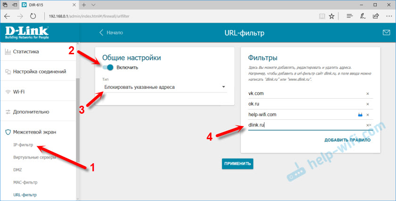Select IP-фильтр submenu item

click(x=23, y=145)
